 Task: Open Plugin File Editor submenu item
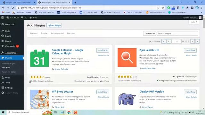pos(9,72)
